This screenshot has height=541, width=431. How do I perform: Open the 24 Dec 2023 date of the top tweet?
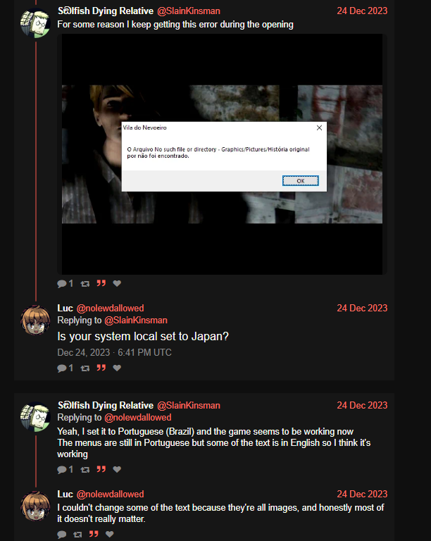click(362, 11)
